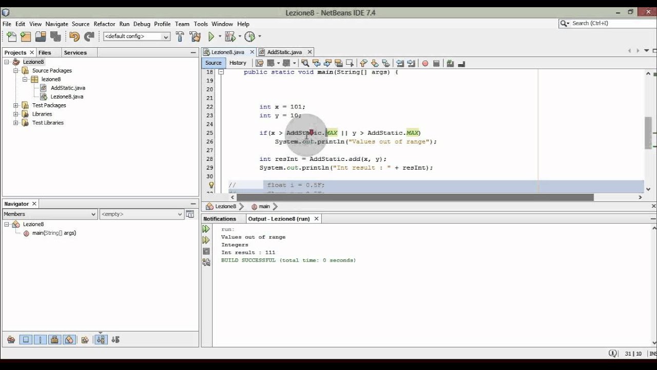This screenshot has width=657, height=370.
Task: Click the Profile Project clock icon
Action: point(250,36)
